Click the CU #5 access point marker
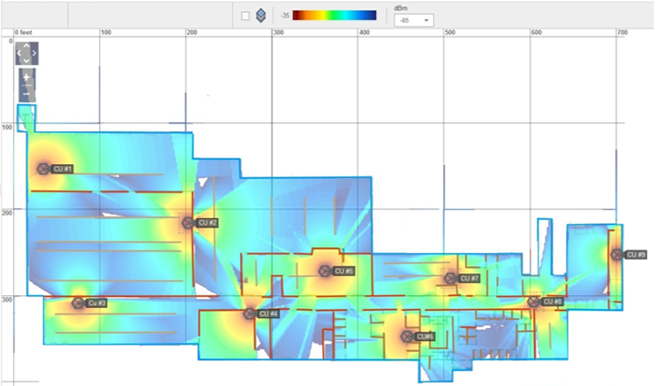Image resolution: width=656 pixels, height=386 pixels. click(324, 271)
